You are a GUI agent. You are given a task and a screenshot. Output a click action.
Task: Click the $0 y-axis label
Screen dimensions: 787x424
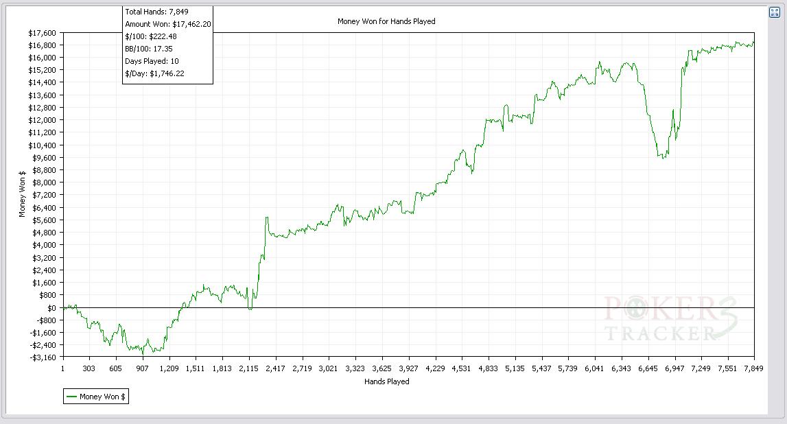tap(52, 307)
